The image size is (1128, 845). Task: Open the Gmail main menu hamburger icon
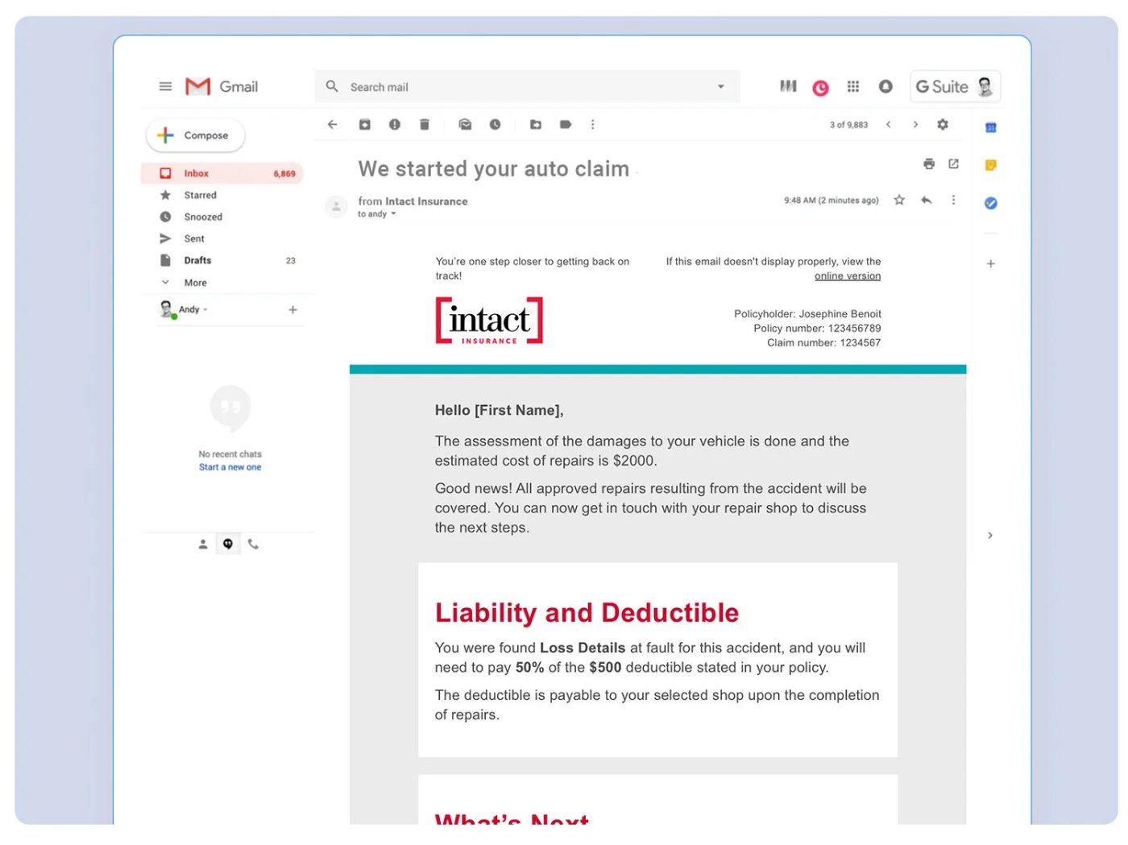(165, 86)
